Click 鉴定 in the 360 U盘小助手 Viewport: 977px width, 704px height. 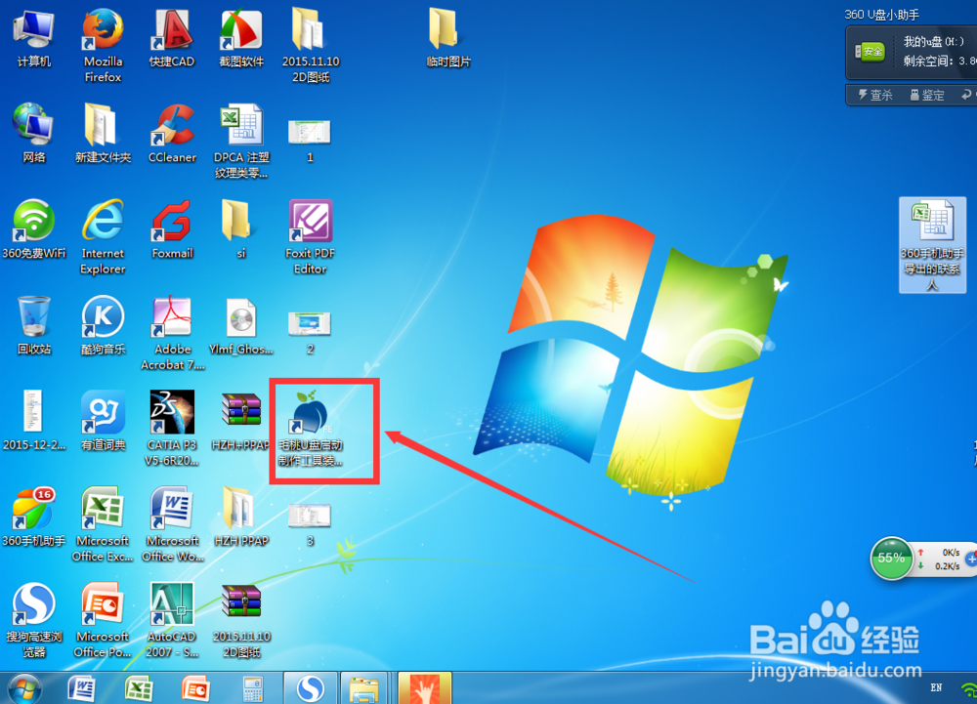point(927,95)
